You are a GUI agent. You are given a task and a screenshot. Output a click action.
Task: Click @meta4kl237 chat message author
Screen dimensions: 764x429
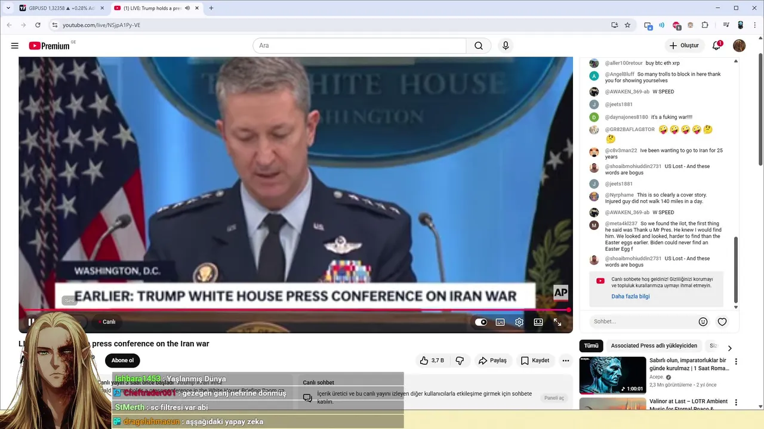[621, 224]
